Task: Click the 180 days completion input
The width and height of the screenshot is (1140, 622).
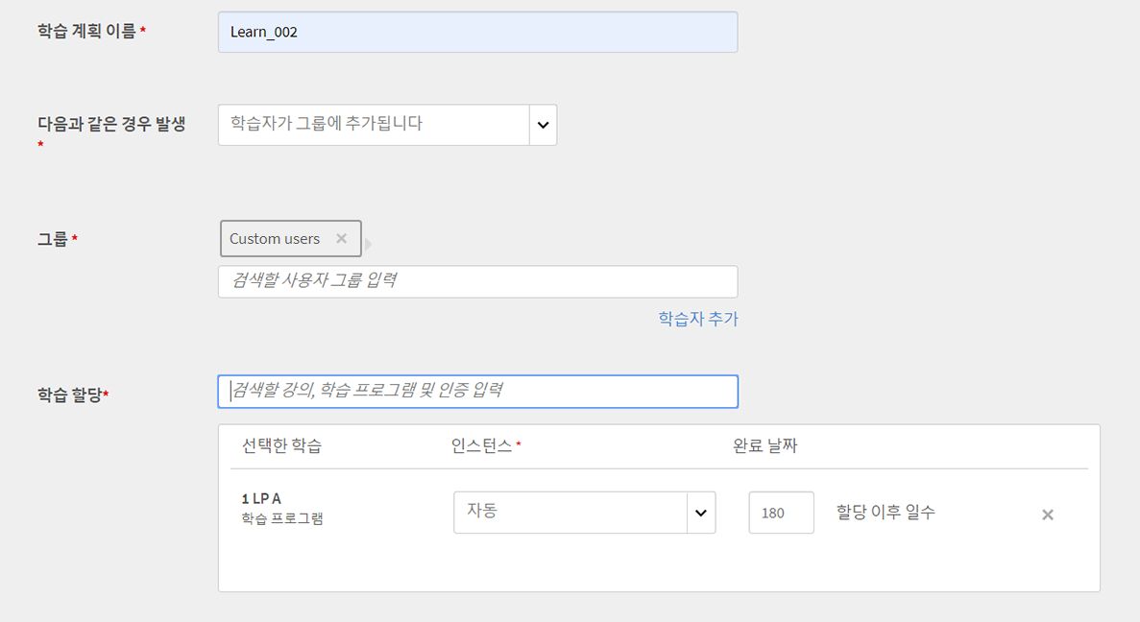Action: click(x=781, y=513)
